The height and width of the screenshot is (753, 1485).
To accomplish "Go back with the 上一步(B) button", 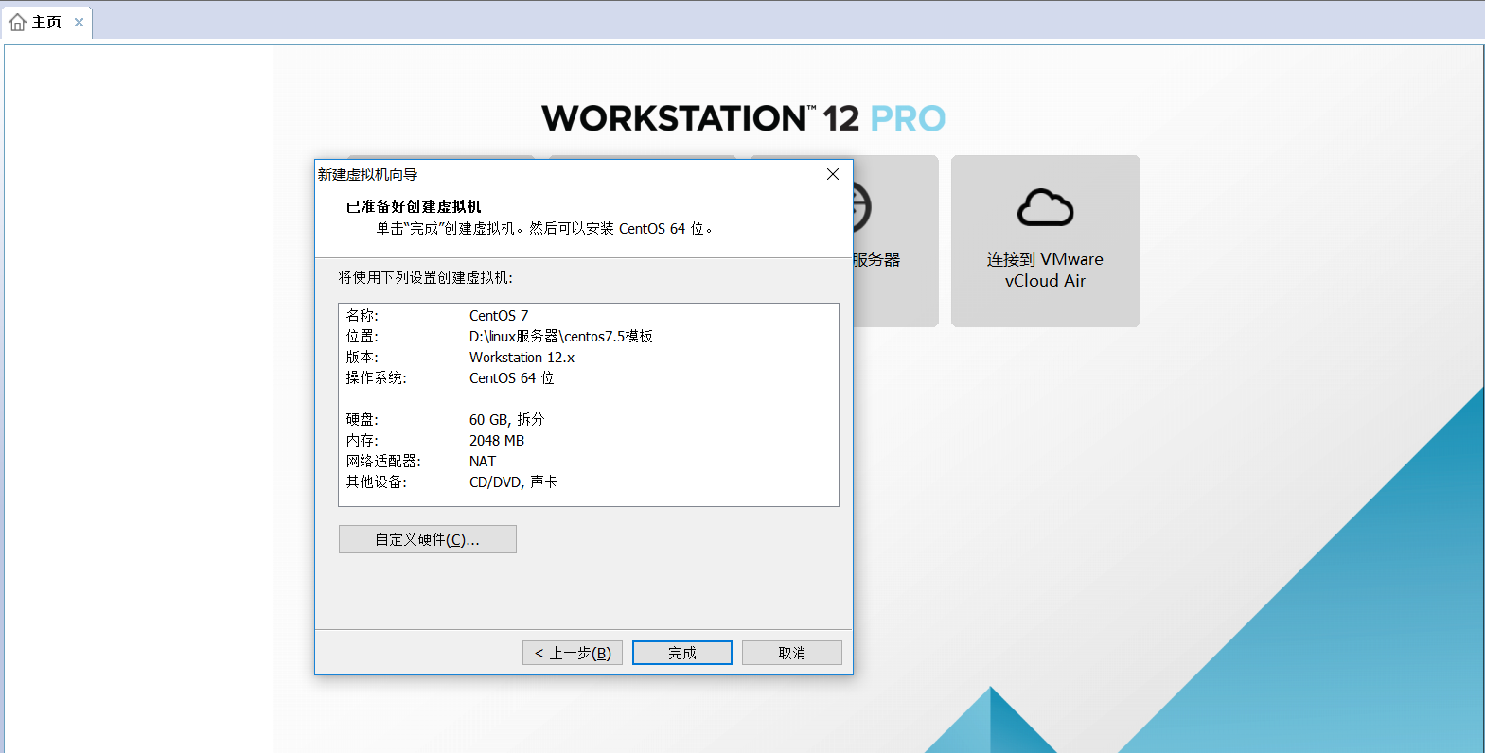I will pos(572,653).
